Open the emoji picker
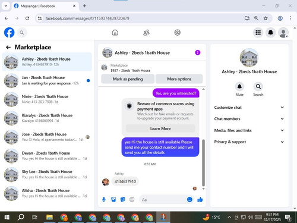The width and height of the screenshot is (297, 223). pos(189,199)
